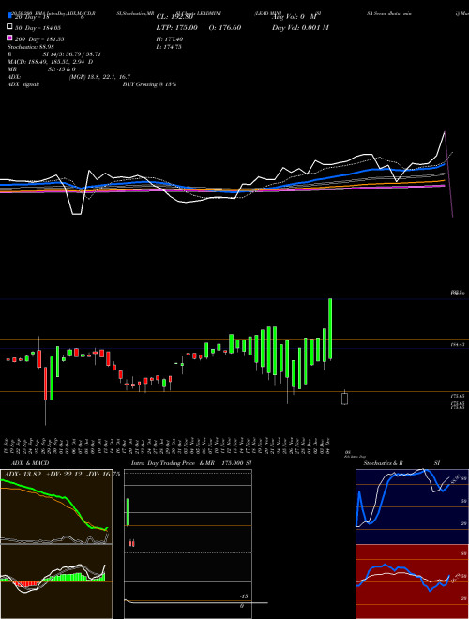Click the '-15' label in intraday panel
The image size is (469, 619).
244,596
